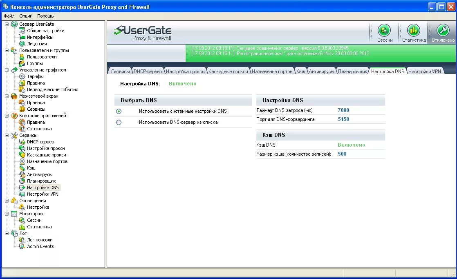
Task: Click the Антивирусы tree icon
Action: pyautogui.click(x=22, y=174)
